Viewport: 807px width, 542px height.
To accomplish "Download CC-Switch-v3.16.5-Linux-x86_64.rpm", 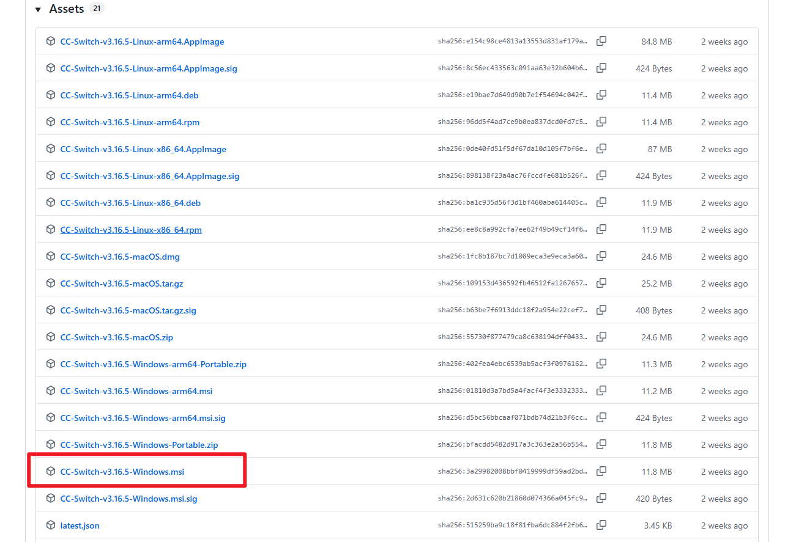I will 131,230.
